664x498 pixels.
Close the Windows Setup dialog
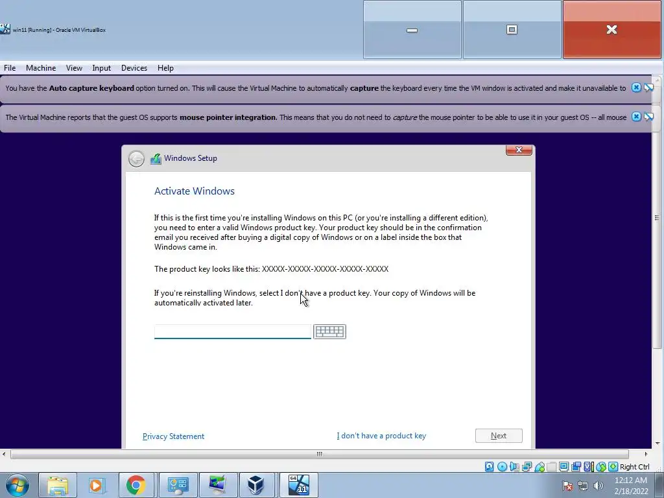tap(519, 150)
